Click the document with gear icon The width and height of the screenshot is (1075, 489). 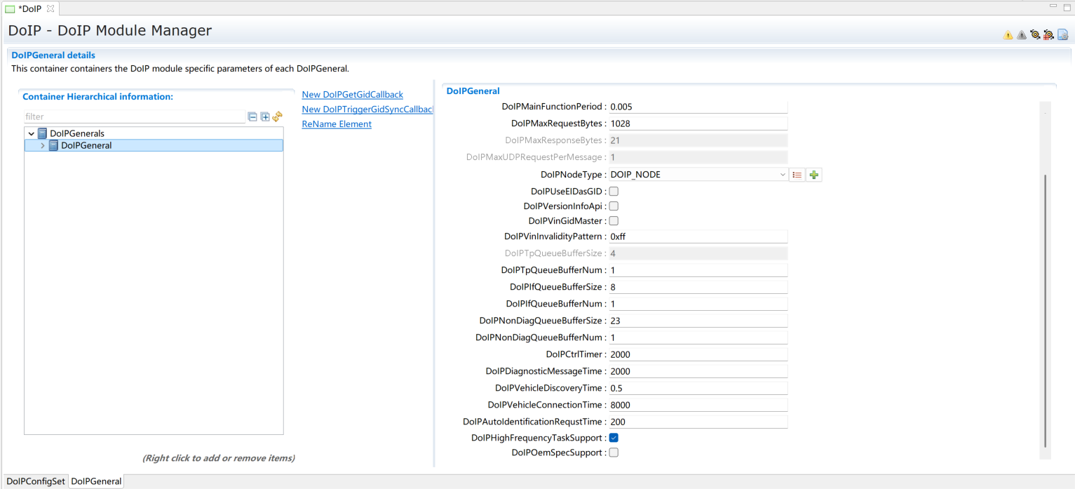point(1062,35)
